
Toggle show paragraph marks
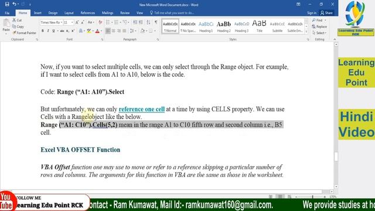pos(156,22)
